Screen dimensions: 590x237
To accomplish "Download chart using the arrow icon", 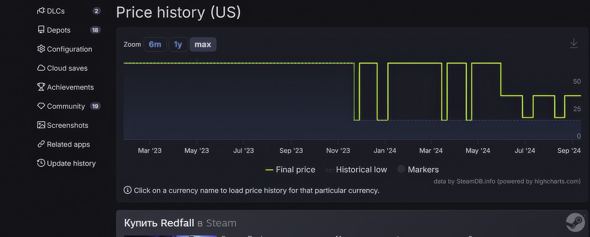I will (x=574, y=43).
